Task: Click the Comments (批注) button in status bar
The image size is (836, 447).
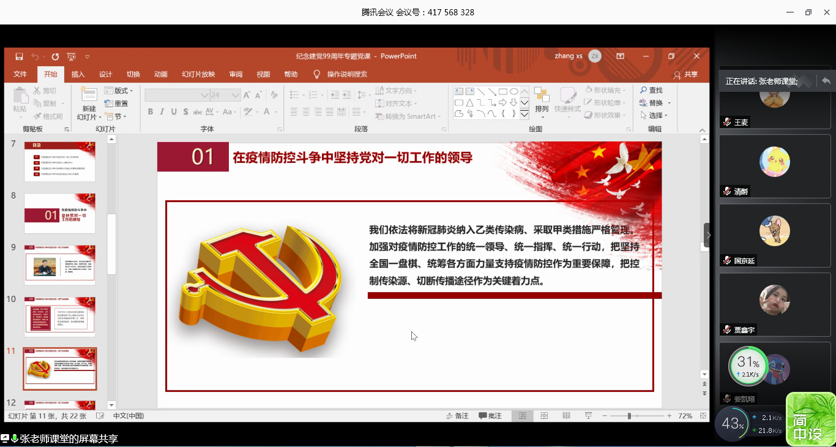Action: click(x=490, y=416)
